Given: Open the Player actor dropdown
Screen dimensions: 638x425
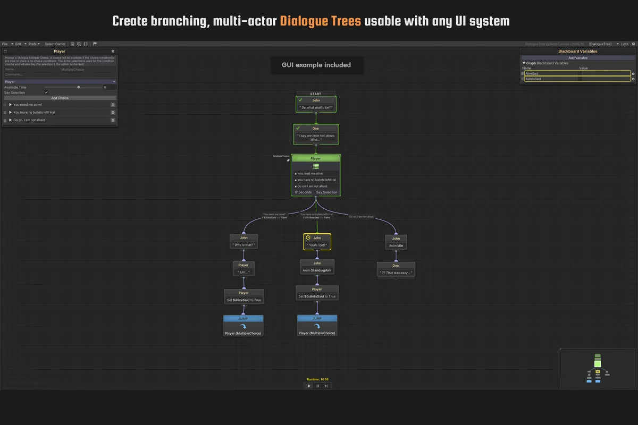Looking at the screenshot, I should click(60, 82).
